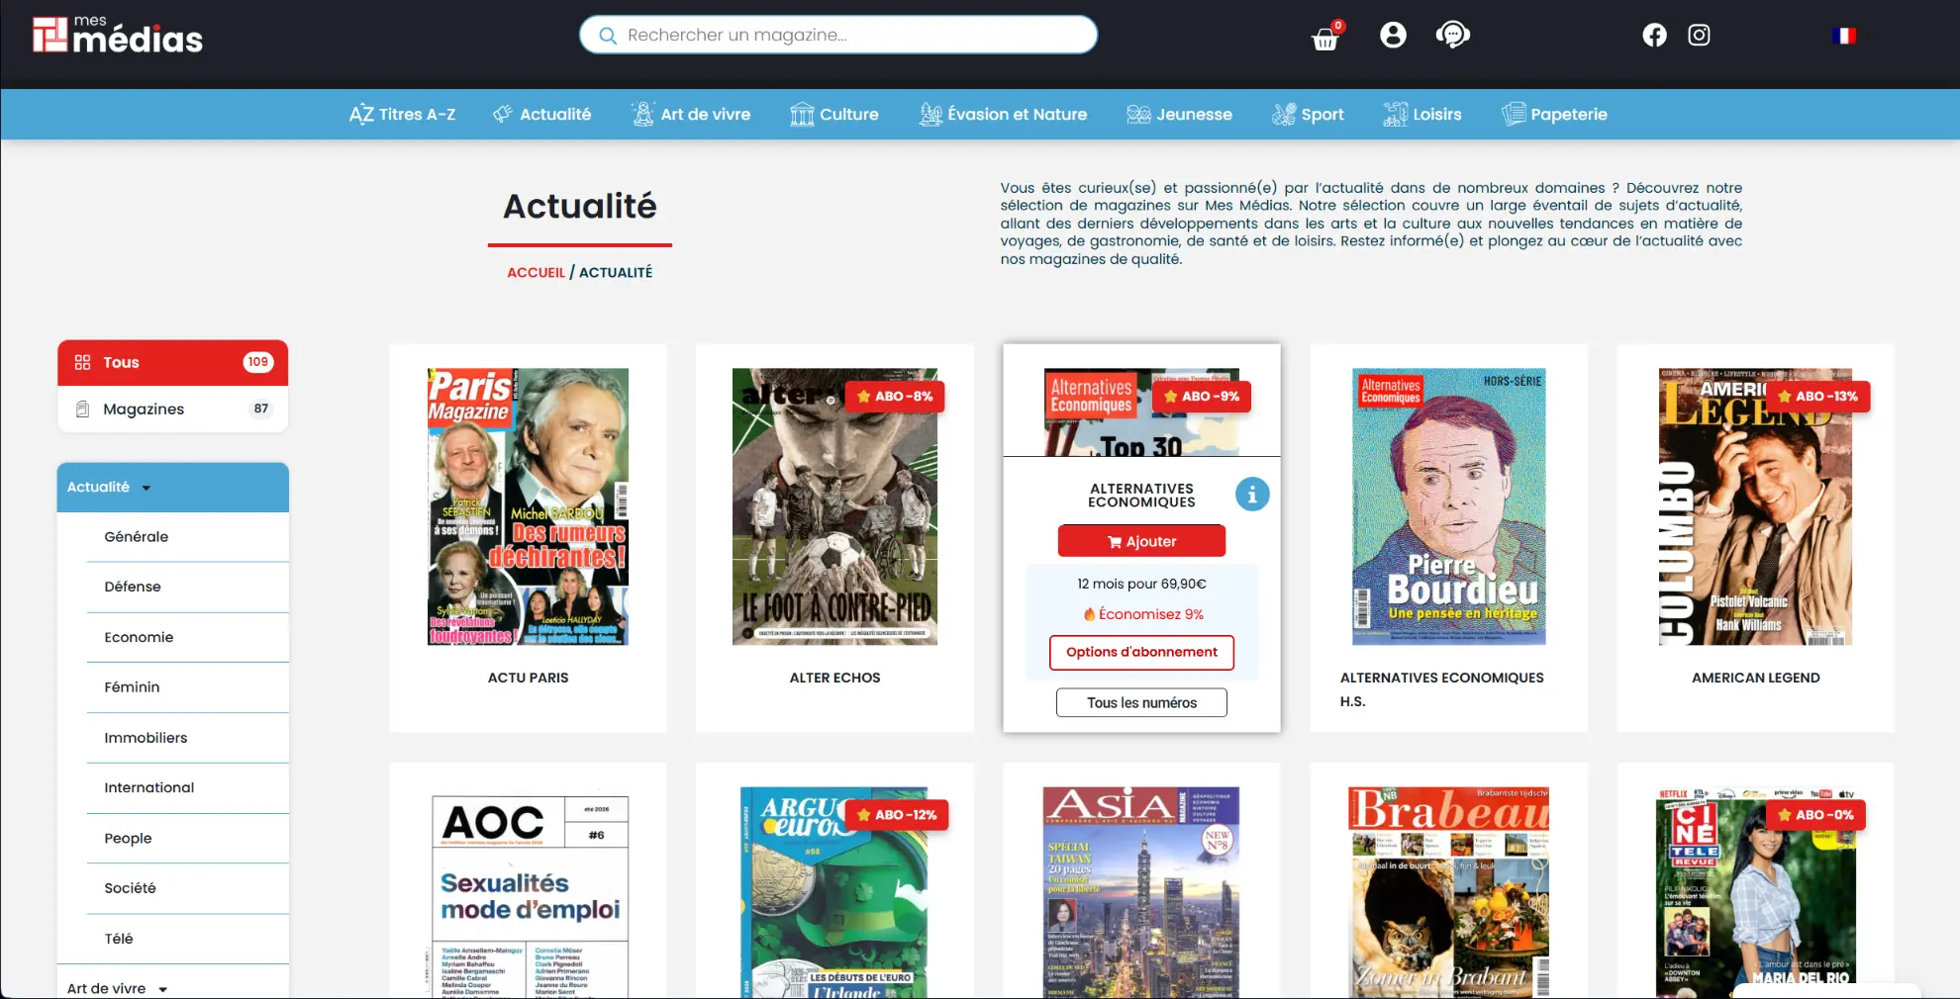Image resolution: width=1960 pixels, height=999 pixels.
Task: Select Economie subcategory
Action: pos(188,638)
